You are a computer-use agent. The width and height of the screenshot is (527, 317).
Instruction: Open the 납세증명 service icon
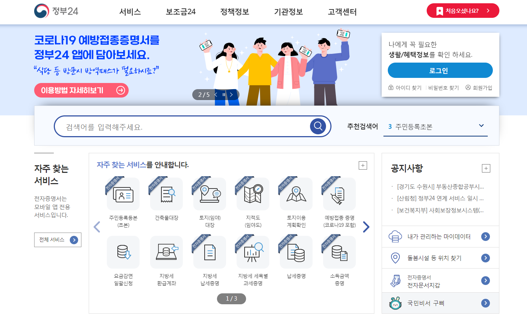point(296,252)
